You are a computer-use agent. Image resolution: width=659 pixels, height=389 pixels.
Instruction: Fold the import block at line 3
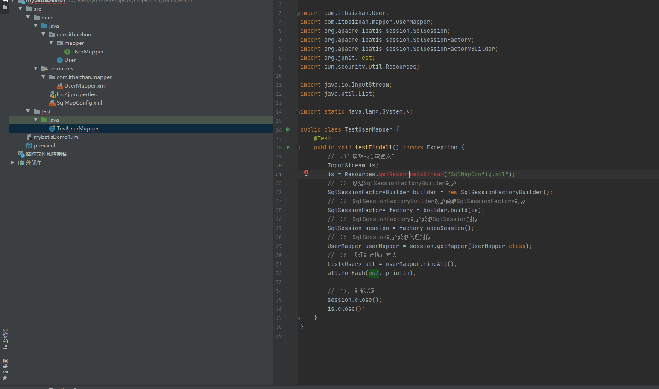coord(298,13)
